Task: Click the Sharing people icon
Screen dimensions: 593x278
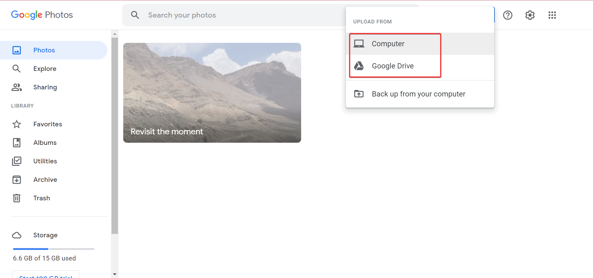Action: point(17,87)
